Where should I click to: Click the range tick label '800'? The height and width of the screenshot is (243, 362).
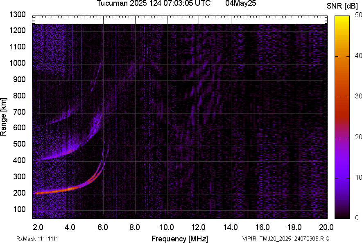point(19,96)
